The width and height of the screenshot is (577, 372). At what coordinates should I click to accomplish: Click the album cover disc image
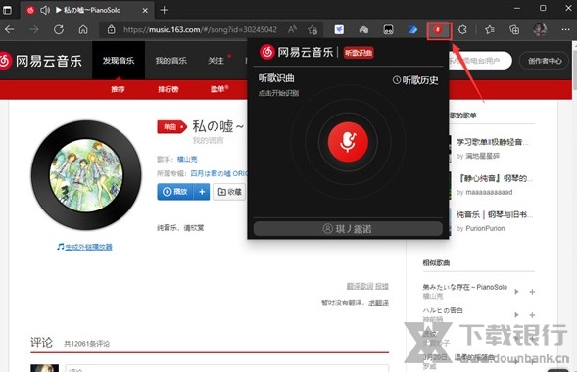(x=86, y=175)
